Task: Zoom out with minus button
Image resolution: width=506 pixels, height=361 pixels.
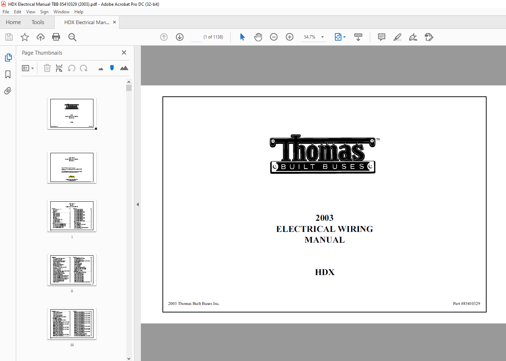Action: pyautogui.click(x=274, y=37)
